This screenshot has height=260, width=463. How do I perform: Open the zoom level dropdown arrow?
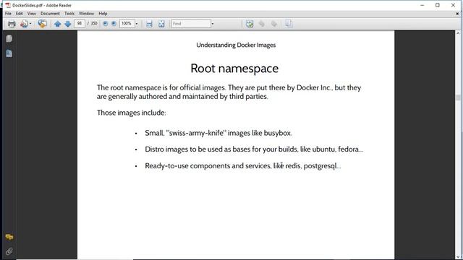pos(137,24)
